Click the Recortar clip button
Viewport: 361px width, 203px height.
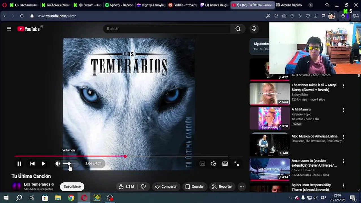pyautogui.click(x=222, y=187)
